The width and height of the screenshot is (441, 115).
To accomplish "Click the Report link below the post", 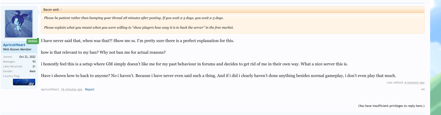I will click(x=90, y=89).
